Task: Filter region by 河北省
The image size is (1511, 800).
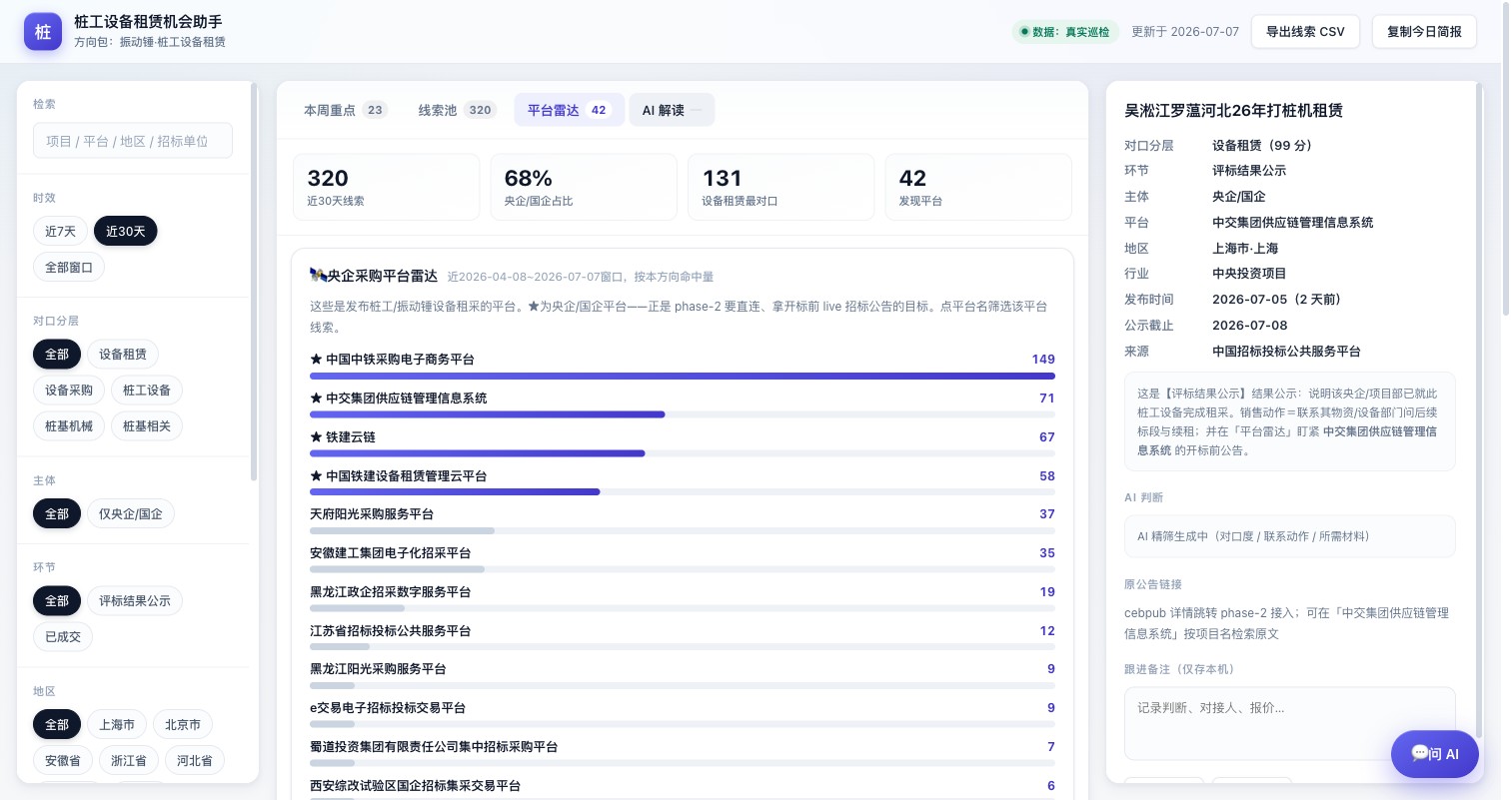Action: 195,761
